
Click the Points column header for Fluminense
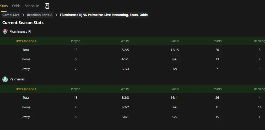217,41
